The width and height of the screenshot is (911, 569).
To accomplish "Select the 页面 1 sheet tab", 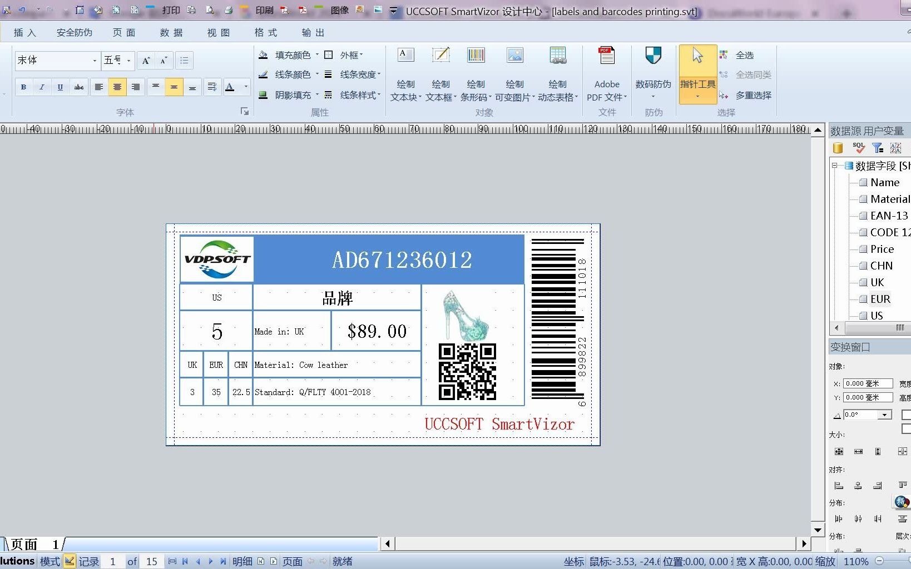I will (34, 544).
